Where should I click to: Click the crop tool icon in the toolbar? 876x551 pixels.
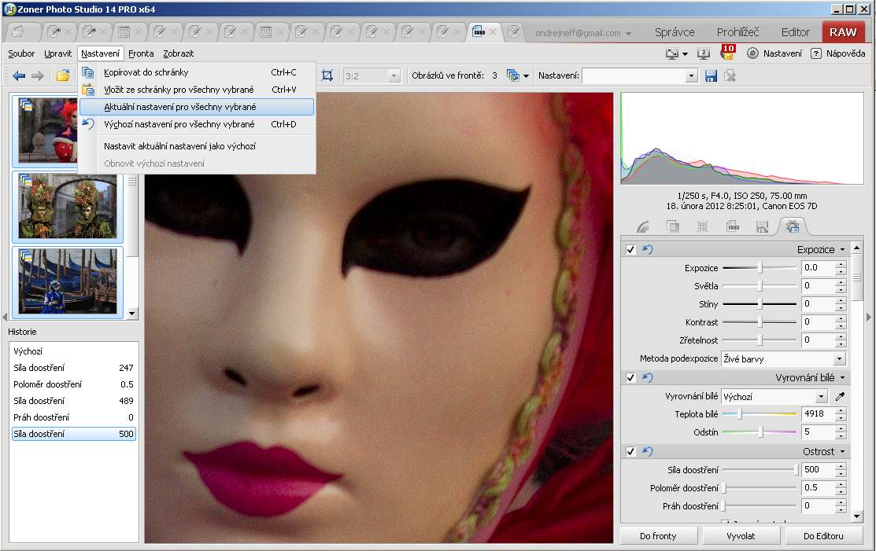click(327, 75)
